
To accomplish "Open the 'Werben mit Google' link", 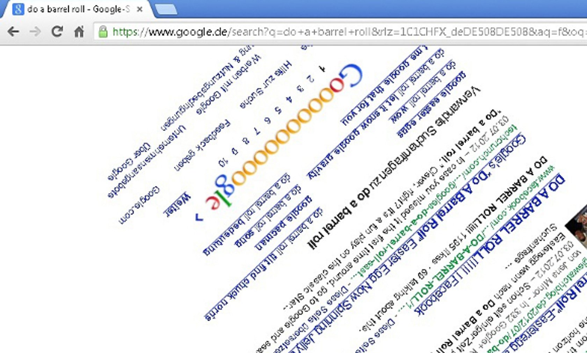I will click(229, 84).
